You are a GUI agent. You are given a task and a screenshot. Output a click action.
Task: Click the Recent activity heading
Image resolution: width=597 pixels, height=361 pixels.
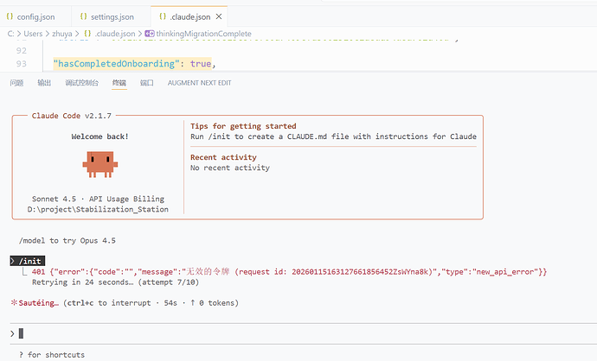(223, 157)
